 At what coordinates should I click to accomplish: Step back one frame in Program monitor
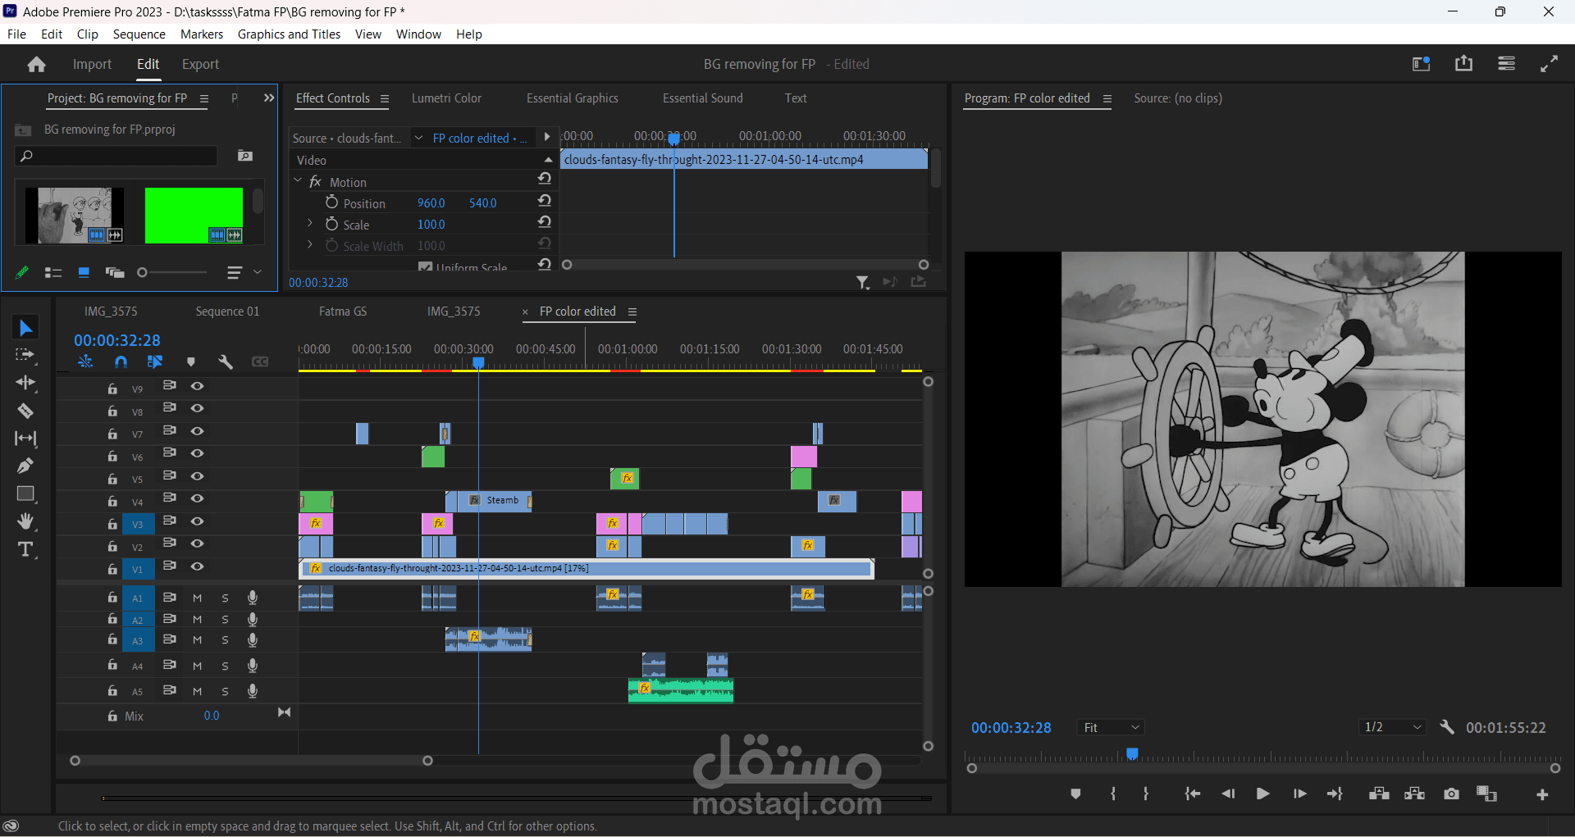click(1228, 794)
